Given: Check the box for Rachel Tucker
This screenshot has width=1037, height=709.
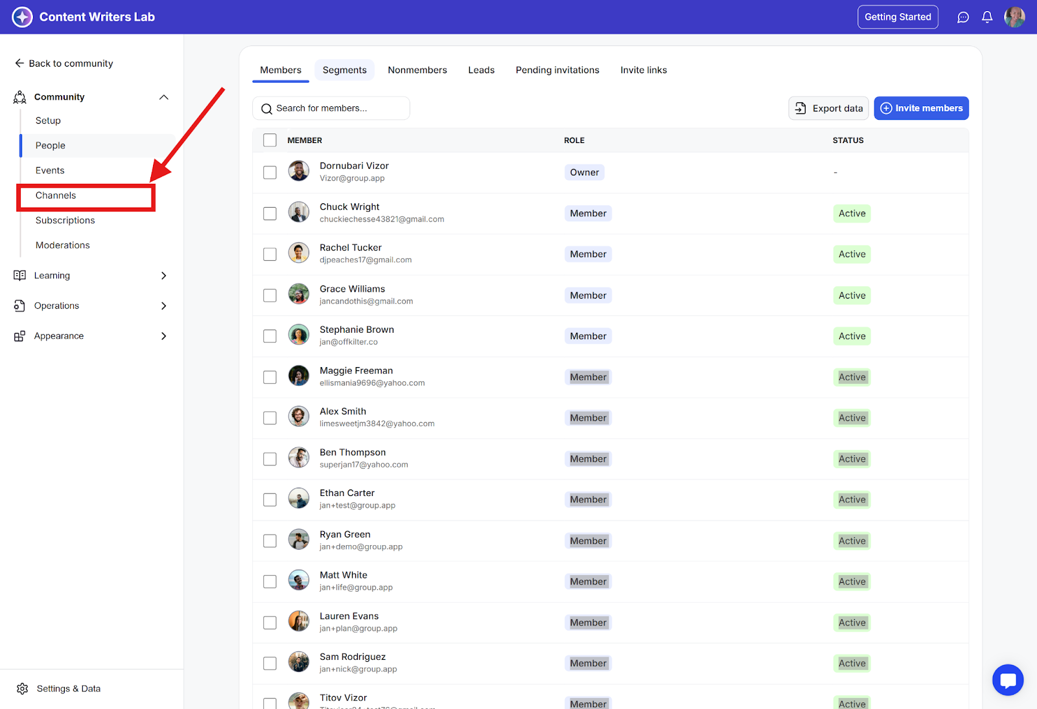Looking at the screenshot, I should pos(270,254).
